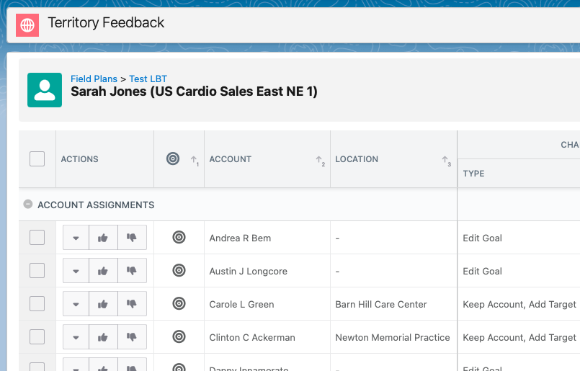Select Carole L Green row checkbox
Viewport: 580px width, 371px height.
[x=37, y=304]
